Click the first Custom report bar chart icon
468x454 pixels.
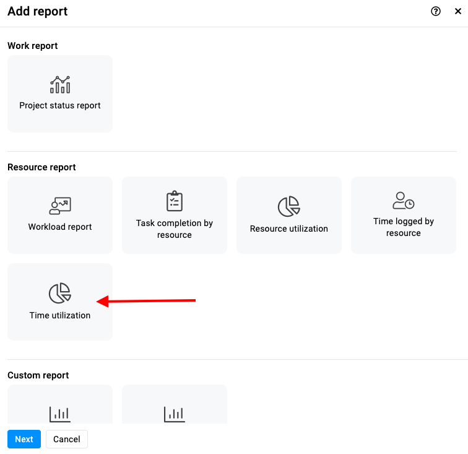tap(60, 414)
